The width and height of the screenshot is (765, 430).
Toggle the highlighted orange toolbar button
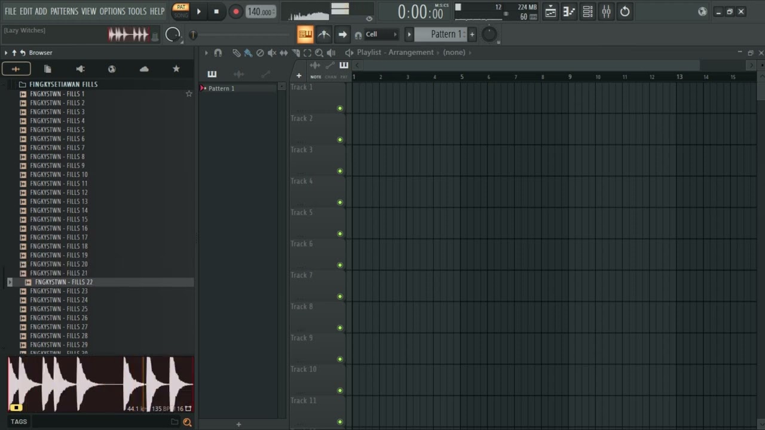pyautogui.click(x=305, y=35)
